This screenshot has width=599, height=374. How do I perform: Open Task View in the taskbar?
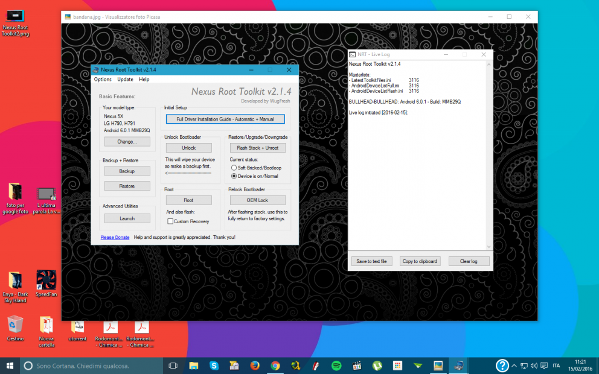point(173,366)
